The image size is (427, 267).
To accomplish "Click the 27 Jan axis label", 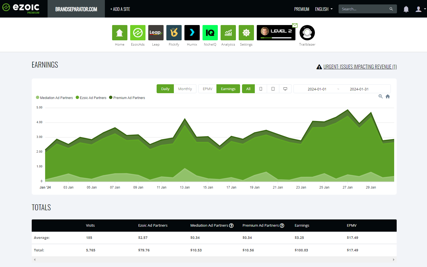I will click(347, 187).
